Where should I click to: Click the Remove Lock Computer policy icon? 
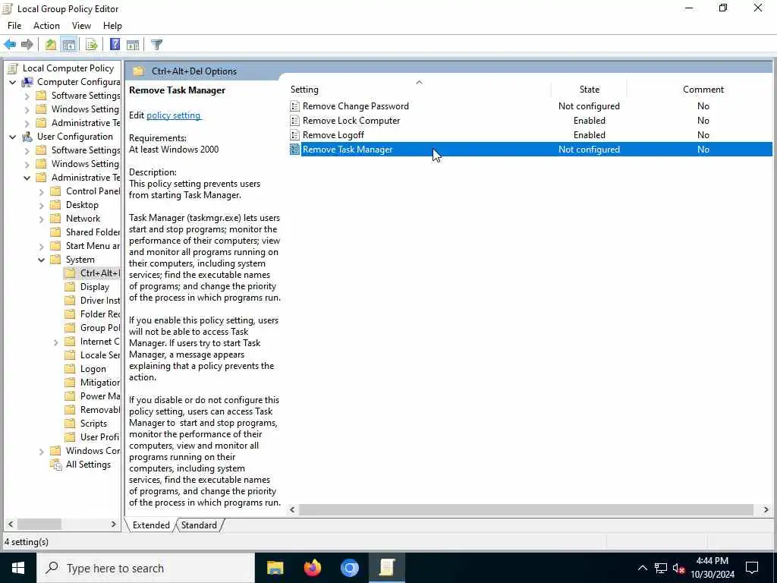click(294, 121)
